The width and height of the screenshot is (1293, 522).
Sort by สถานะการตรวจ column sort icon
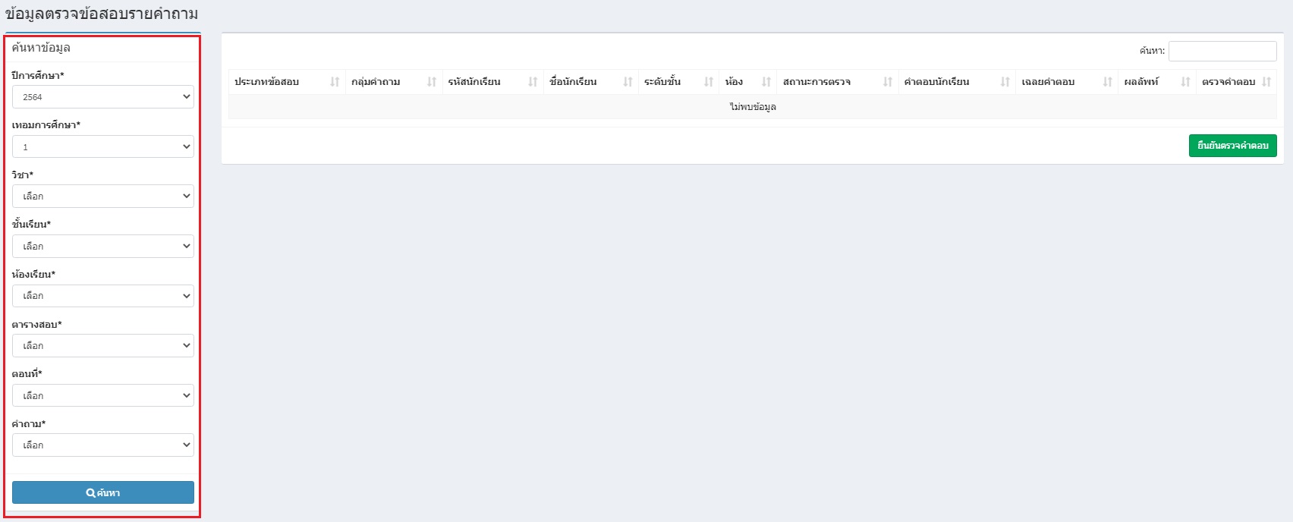[888, 82]
